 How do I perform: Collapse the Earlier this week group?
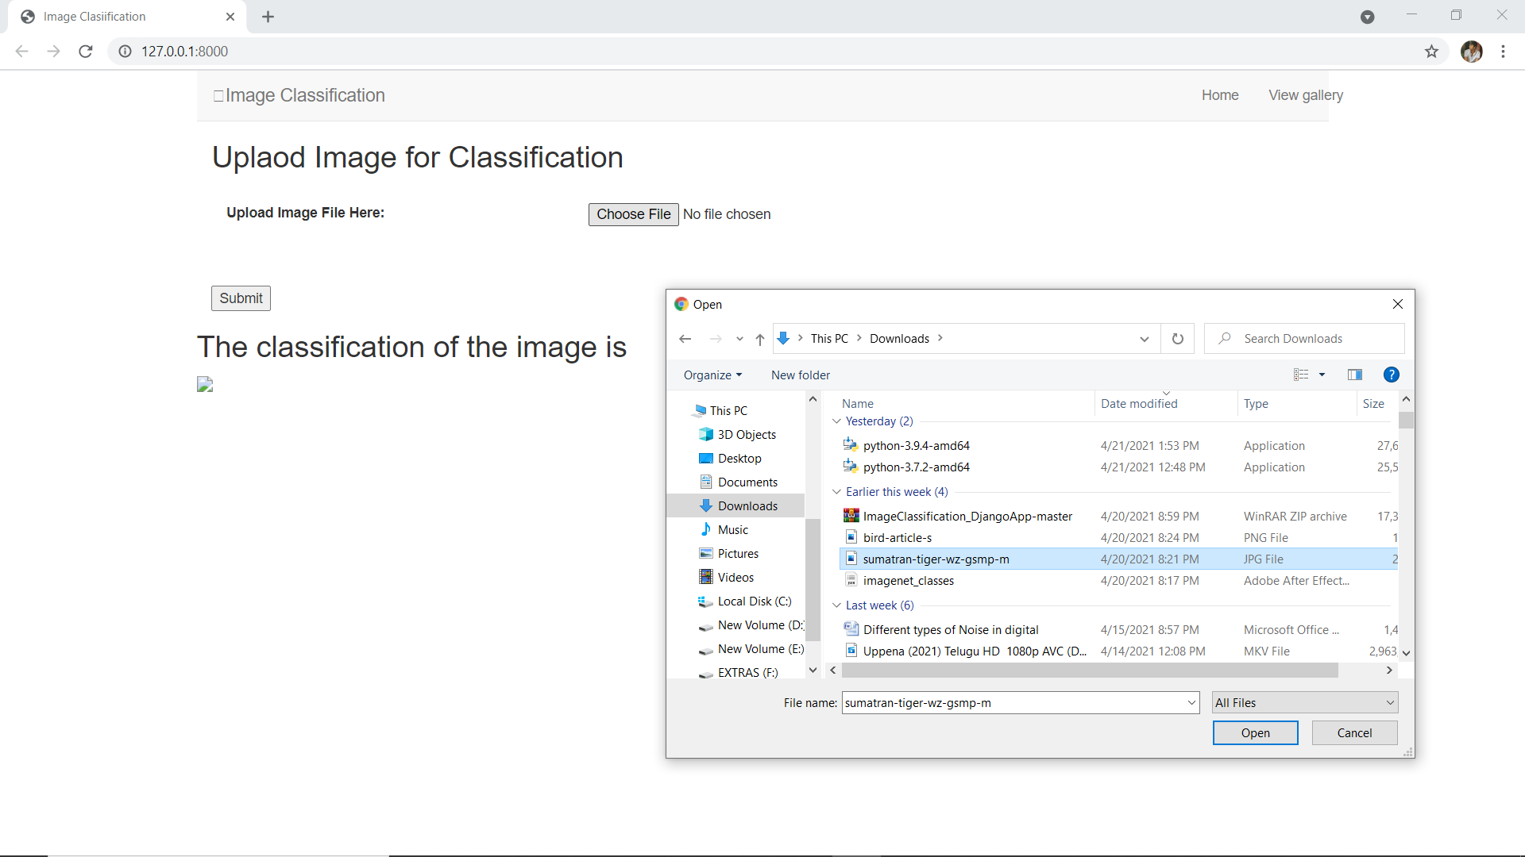[836, 492]
